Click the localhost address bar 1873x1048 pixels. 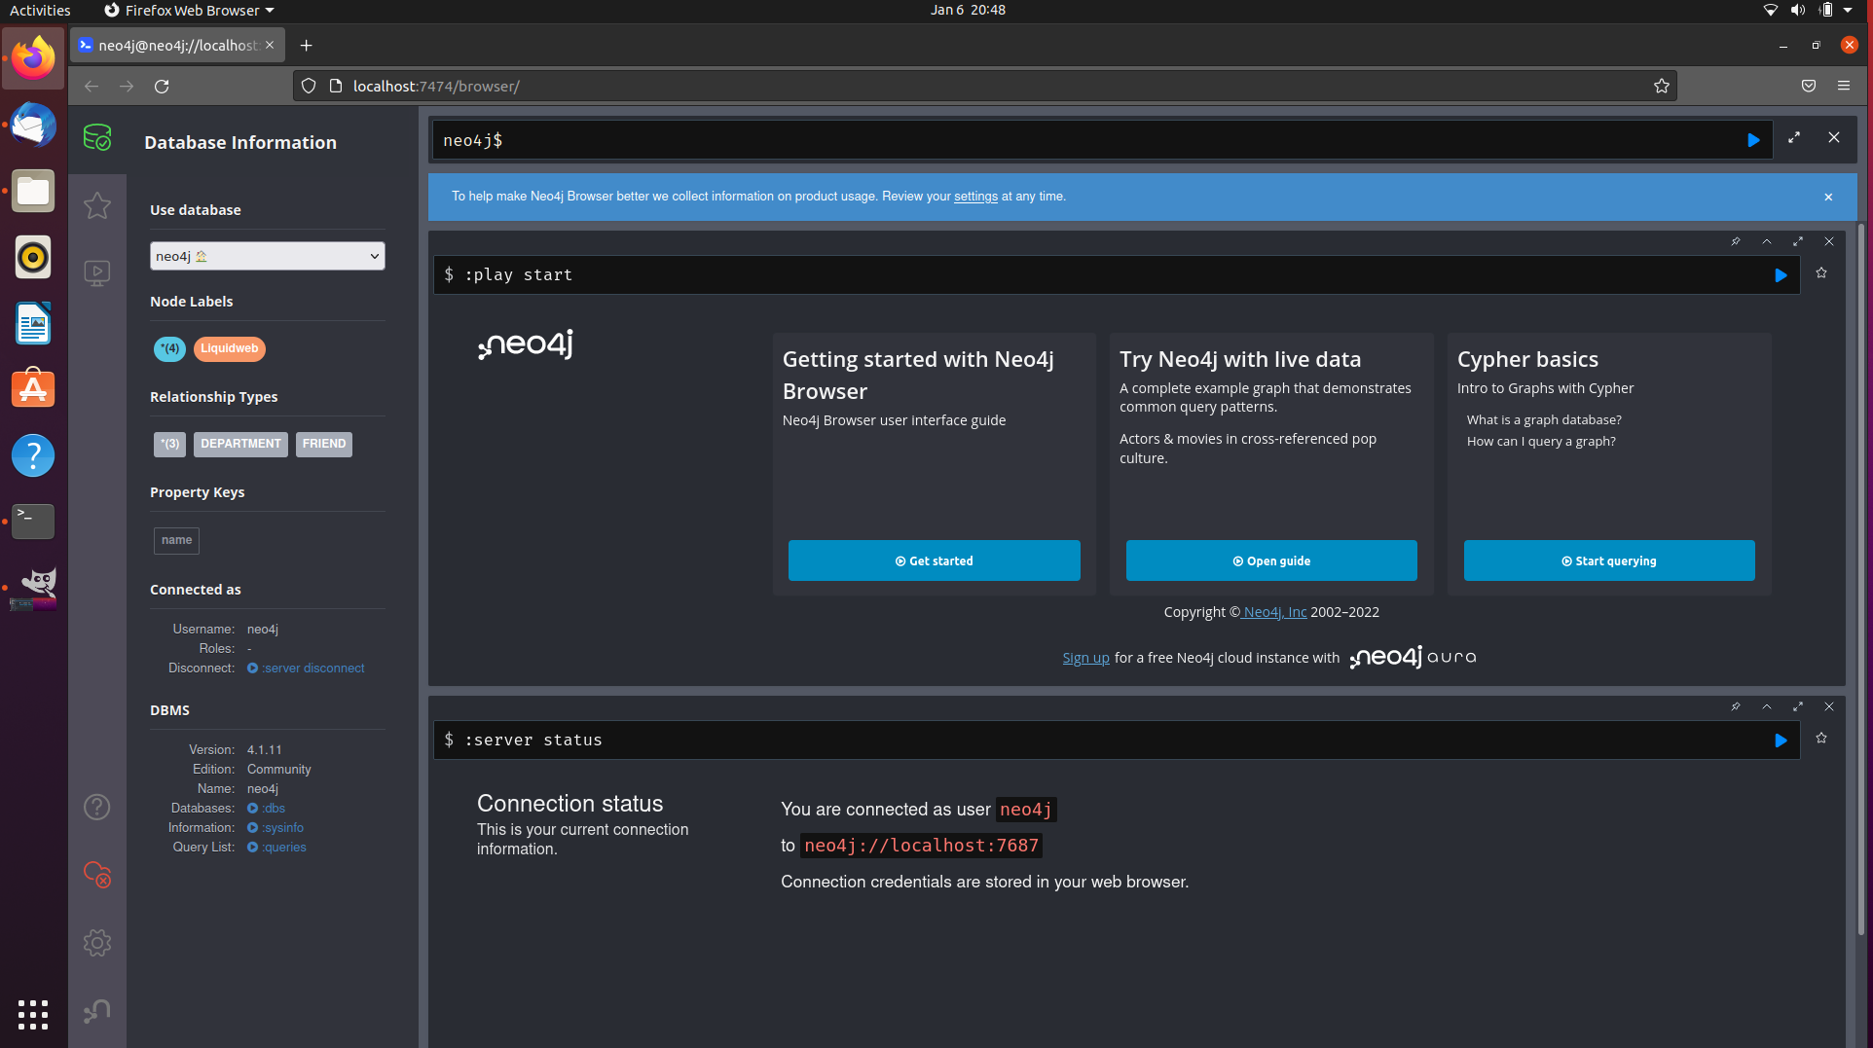[983, 87]
